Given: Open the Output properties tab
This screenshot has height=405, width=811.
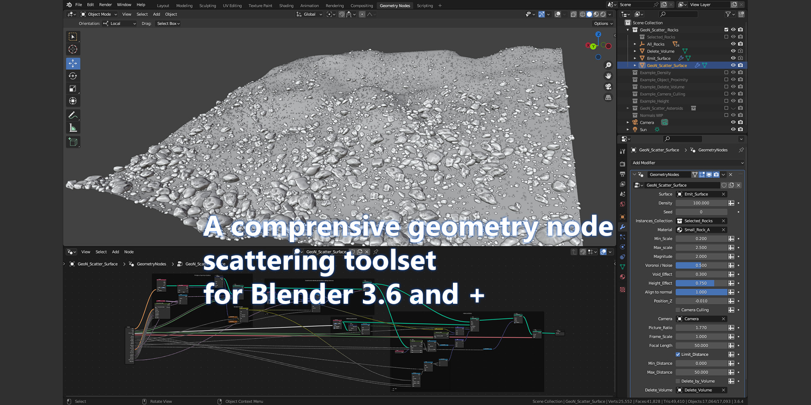Looking at the screenshot, I should (622, 174).
